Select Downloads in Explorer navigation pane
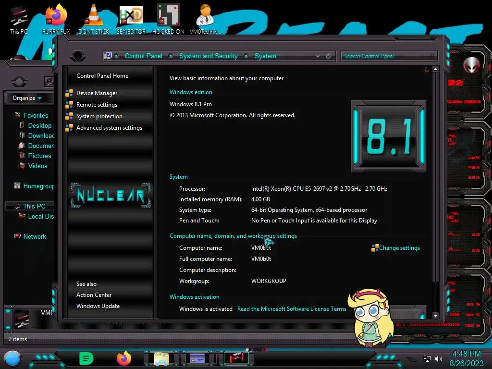Screen dimensions: 492x369 (41, 135)
